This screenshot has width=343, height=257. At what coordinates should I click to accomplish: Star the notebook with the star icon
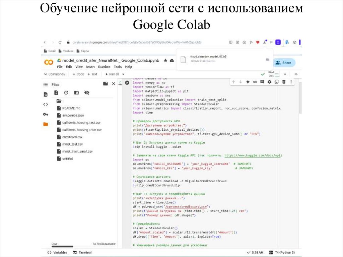(x=165, y=60)
